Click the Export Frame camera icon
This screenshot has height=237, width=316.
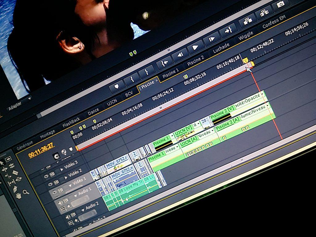pyautogui.click(x=281, y=4)
